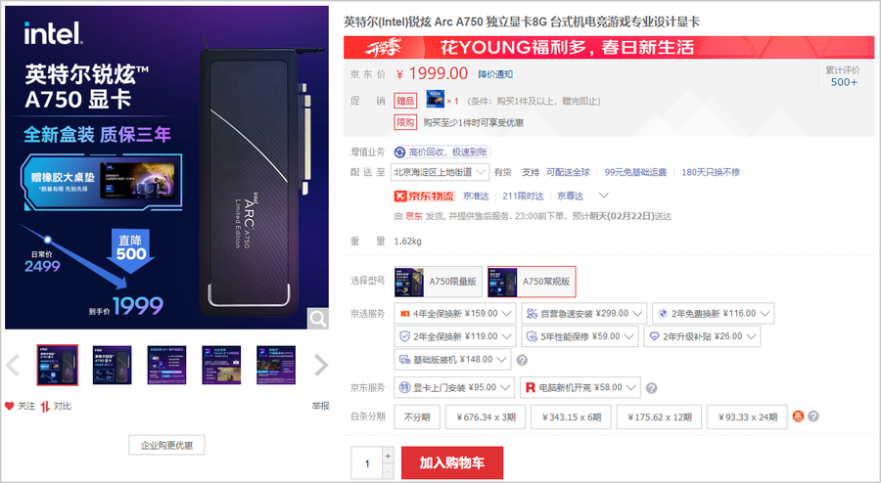Click the 降价通知 link
The width and height of the screenshot is (881, 483).
click(x=495, y=74)
